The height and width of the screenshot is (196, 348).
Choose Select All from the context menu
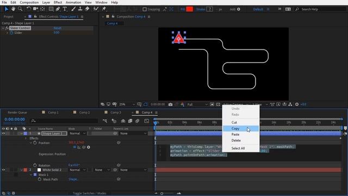point(241,148)
